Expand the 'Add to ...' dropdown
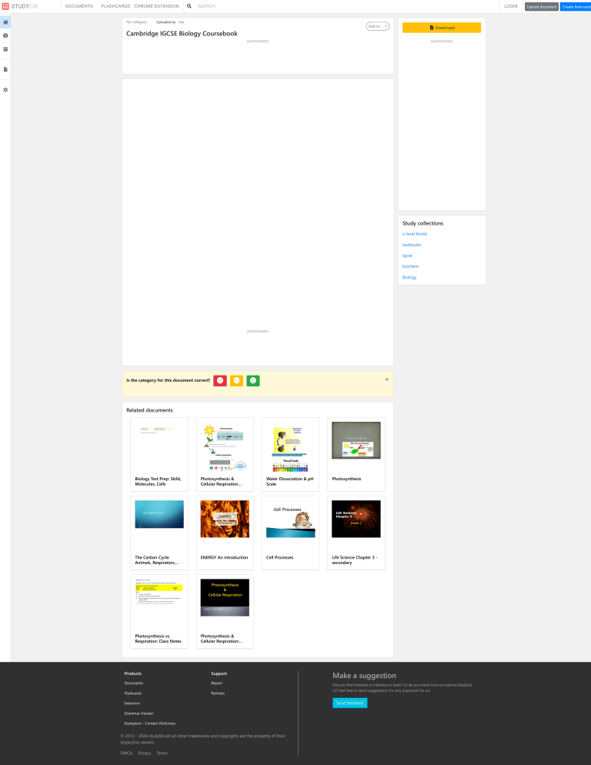Viewport: 591px width, 765px height. pos(377,26)
